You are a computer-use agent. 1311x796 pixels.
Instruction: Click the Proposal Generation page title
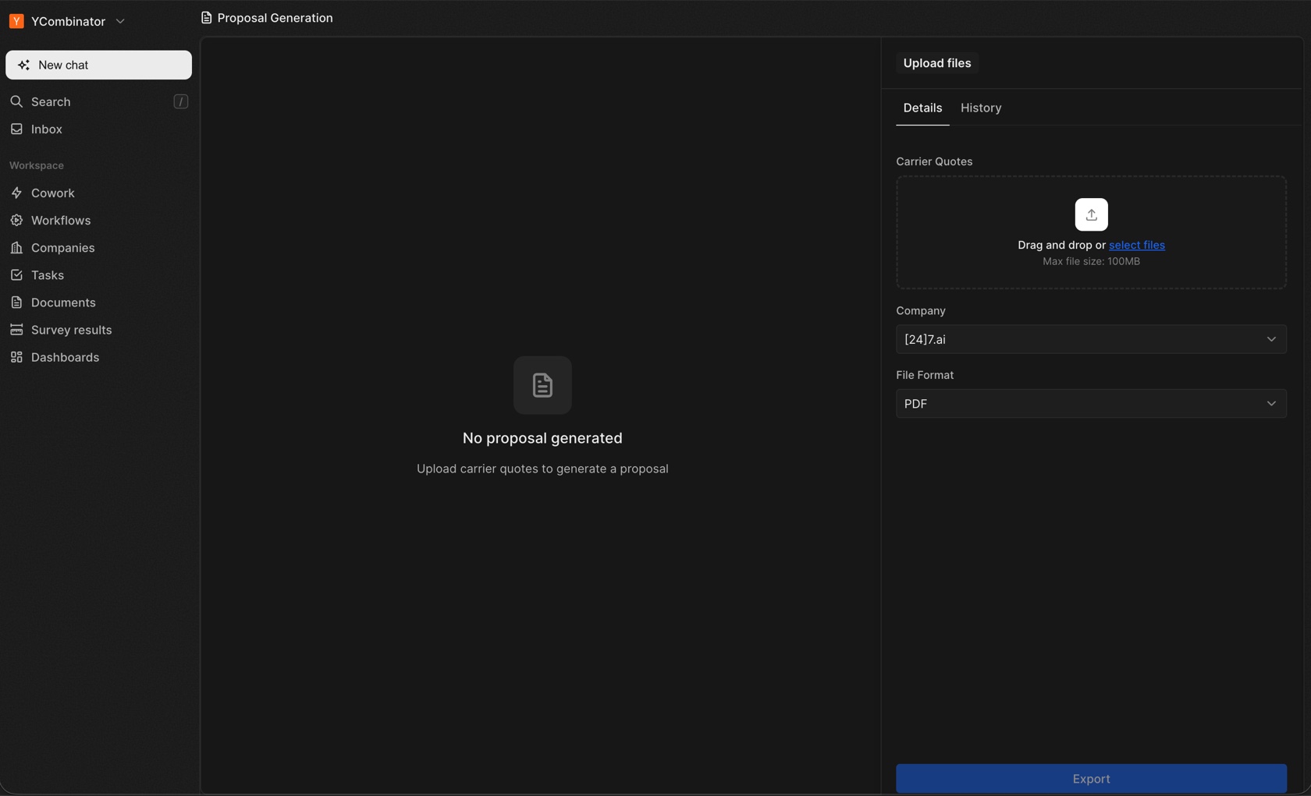tap(275, 18)
